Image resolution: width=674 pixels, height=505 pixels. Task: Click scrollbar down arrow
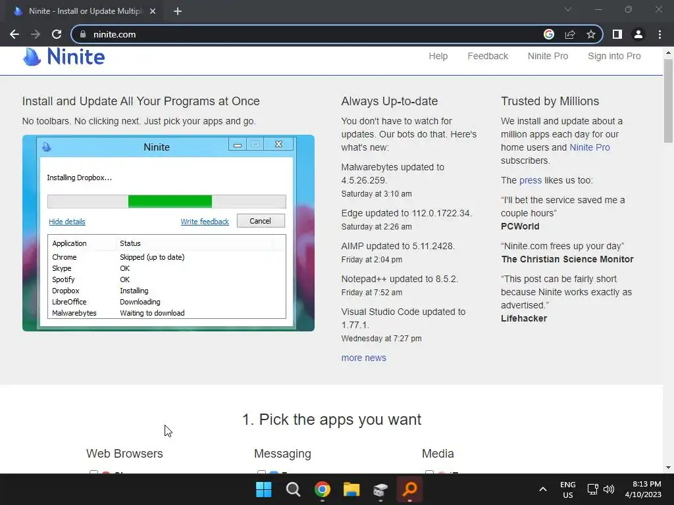point(668,468)
